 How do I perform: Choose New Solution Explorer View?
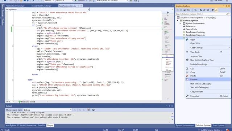click(208, 60)
